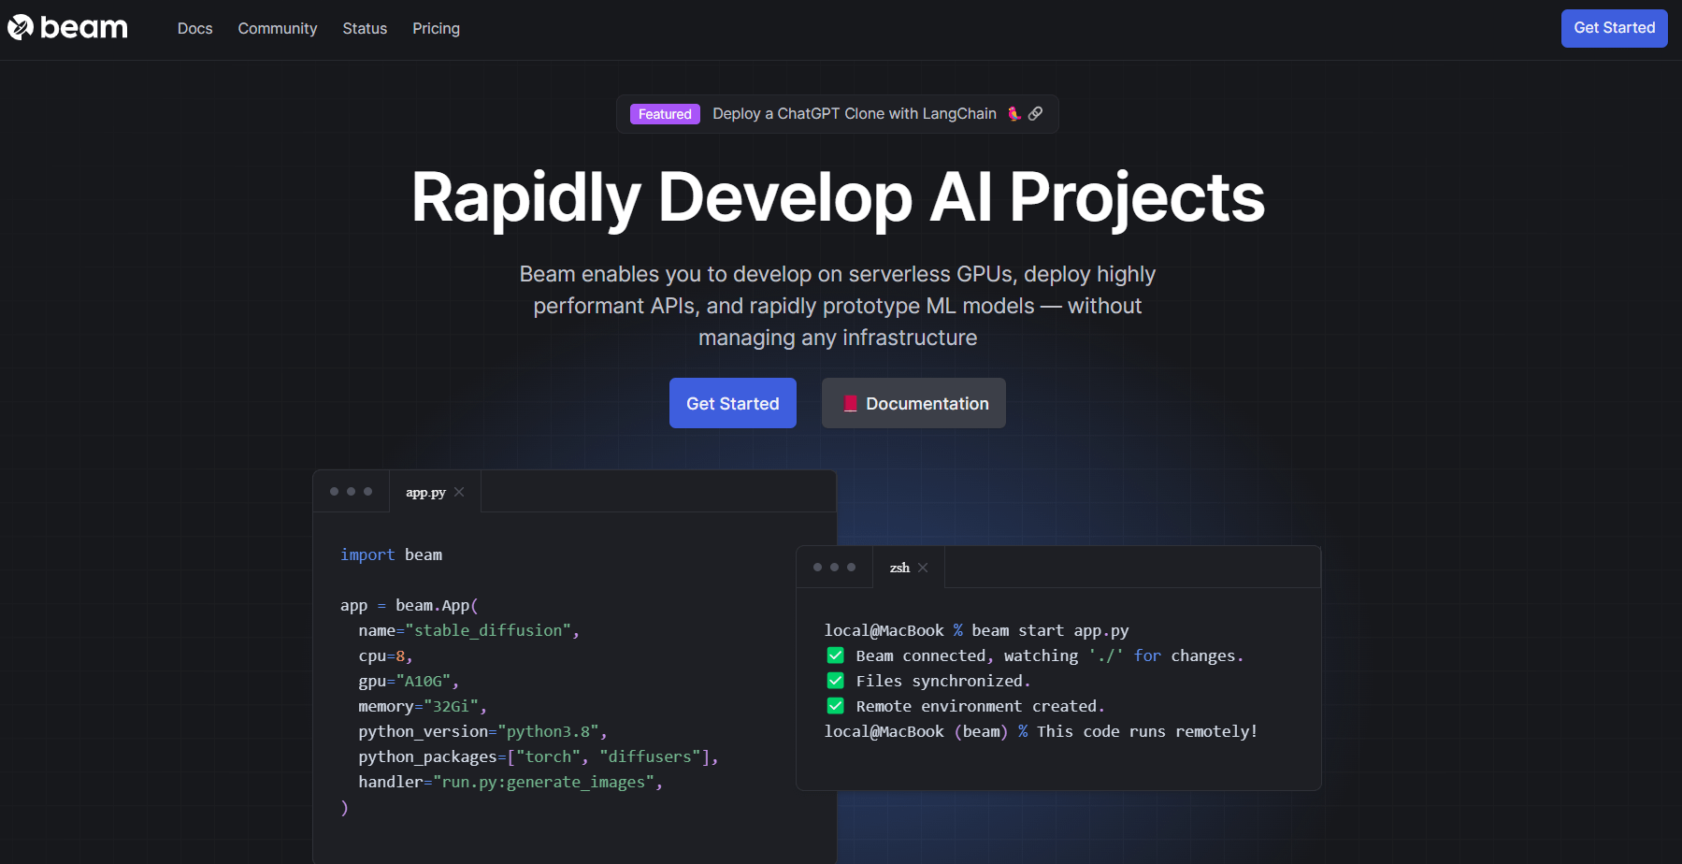The image size is (1682, 864).
Task: Click the window dots on the app.py editor
Action: click(351, 490)
